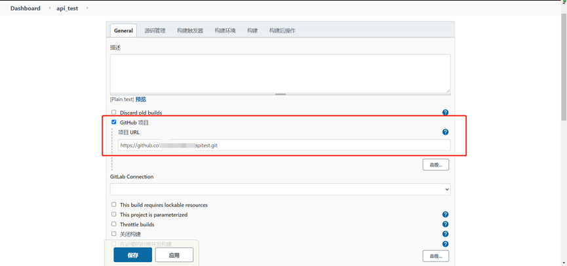Uncheck the GitHub 项目 checkbox
This screenshot has width=567, height=266.
point(114,122)
